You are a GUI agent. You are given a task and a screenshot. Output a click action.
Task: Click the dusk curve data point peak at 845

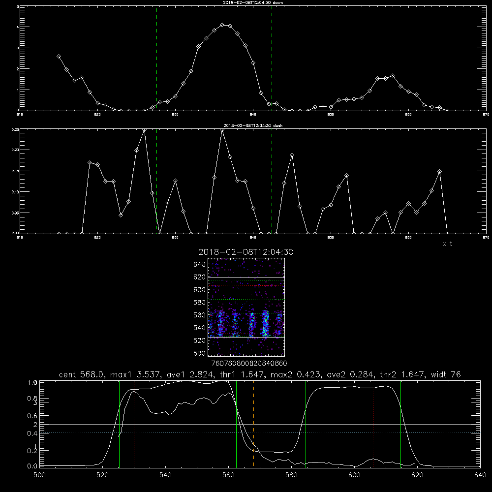(292, 154)
